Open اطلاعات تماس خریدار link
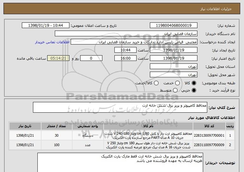 point(52,42)
